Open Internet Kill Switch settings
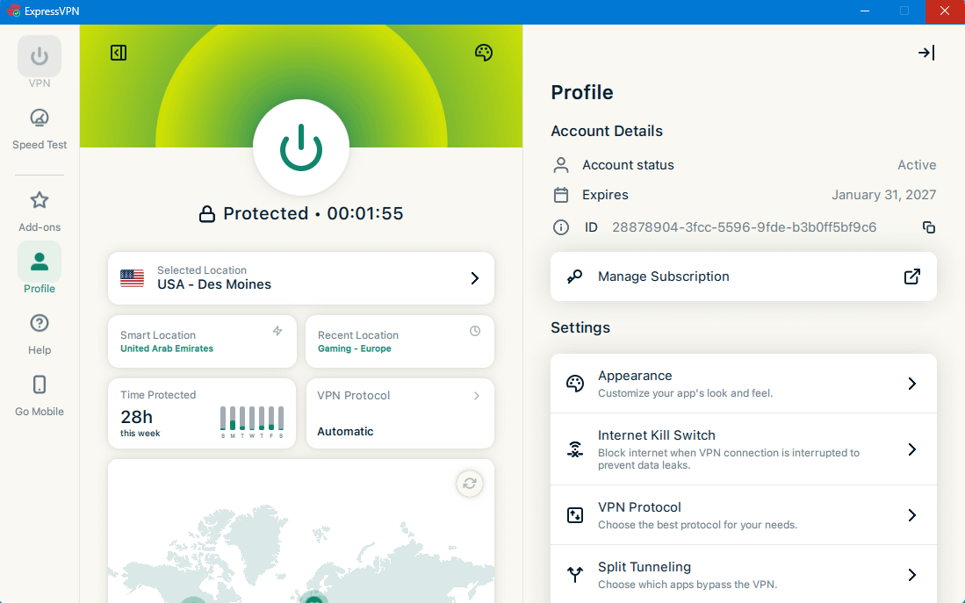Viewport: 965px width, 603px height. tap(744, 449)
